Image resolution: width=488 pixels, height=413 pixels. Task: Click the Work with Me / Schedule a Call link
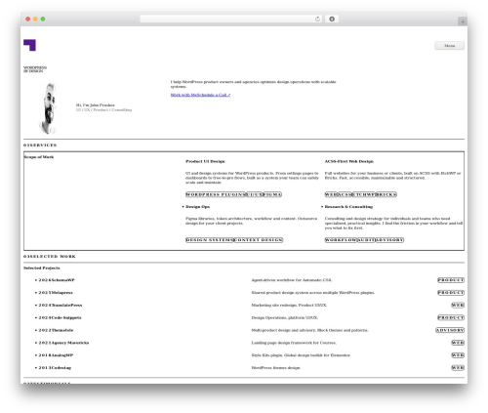pos(200,95)
